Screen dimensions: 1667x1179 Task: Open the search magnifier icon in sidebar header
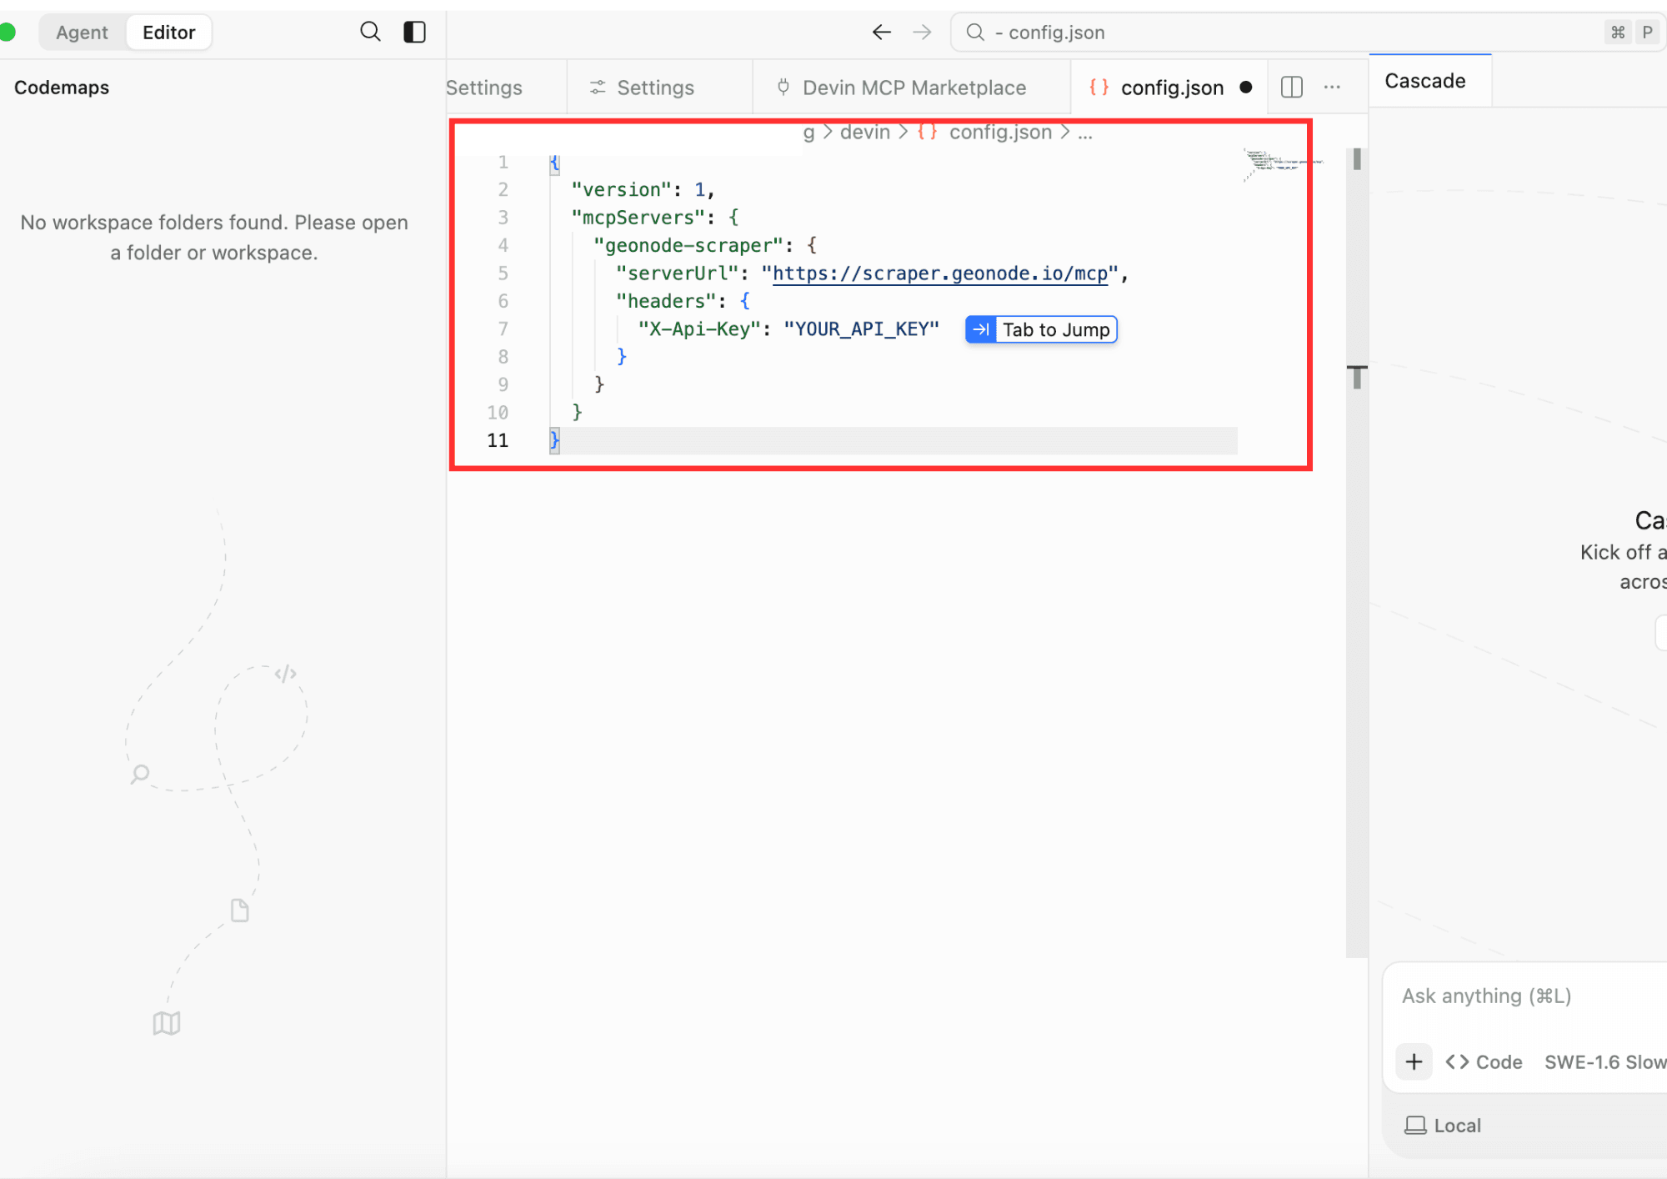tap(370, 32)
